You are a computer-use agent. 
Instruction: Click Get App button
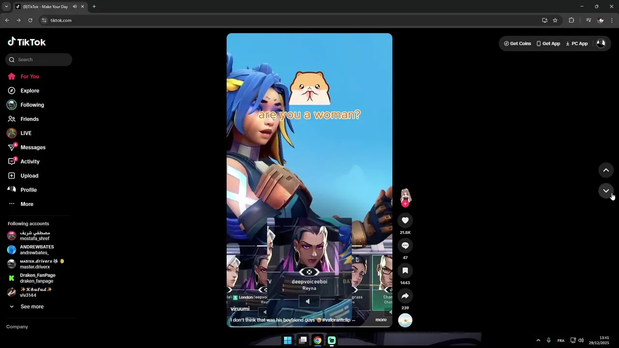point(548,43)
